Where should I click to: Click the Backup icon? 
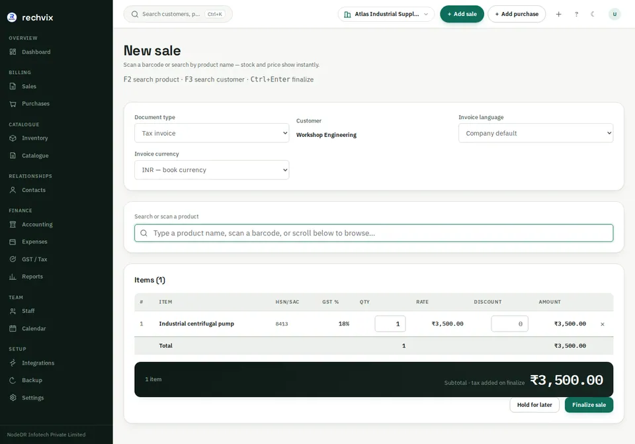[x=13, y=380]
